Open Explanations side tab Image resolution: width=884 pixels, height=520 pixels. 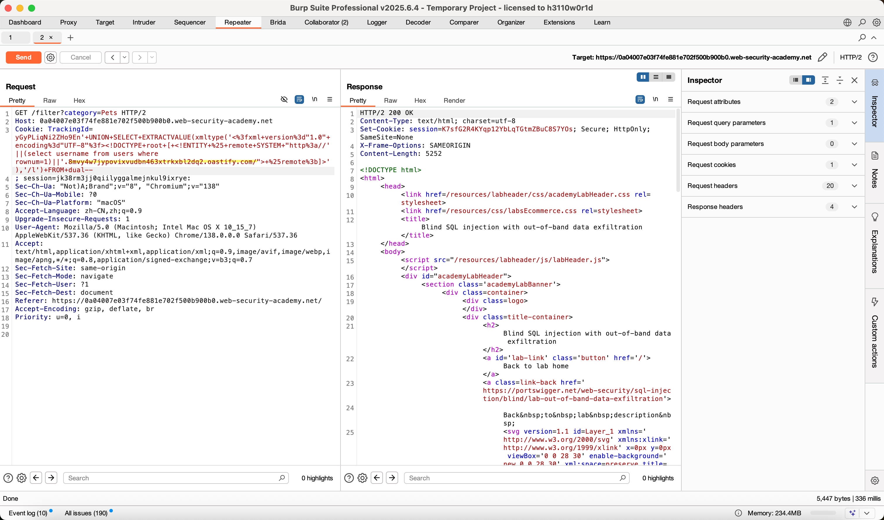tap(875, 245)
